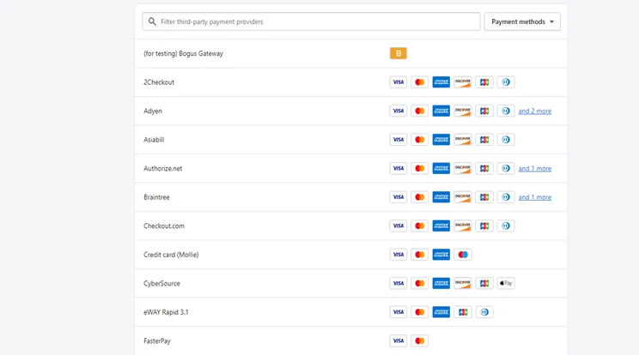The image size is (639, 355).
Task: Click the Maestro icon in Credit card (Mollie) row
Action: pyautogui.click(x=463, y=255)
